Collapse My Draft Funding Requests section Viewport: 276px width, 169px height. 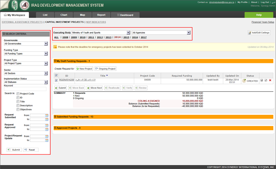tap(55, 61)
